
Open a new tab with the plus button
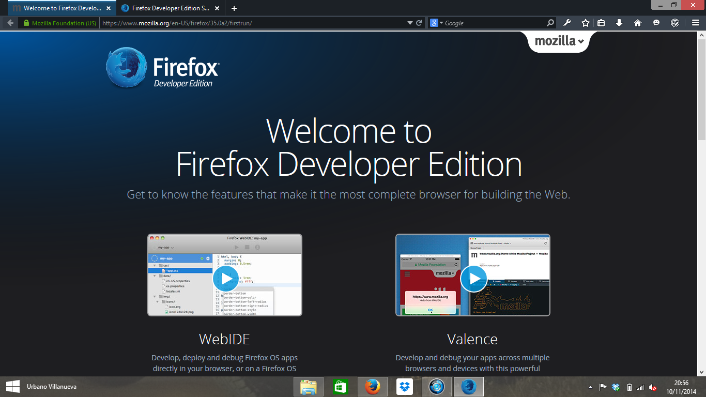[234, 8]
